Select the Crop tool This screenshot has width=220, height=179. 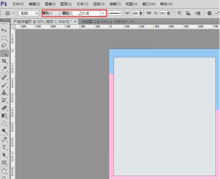(4, 61)
